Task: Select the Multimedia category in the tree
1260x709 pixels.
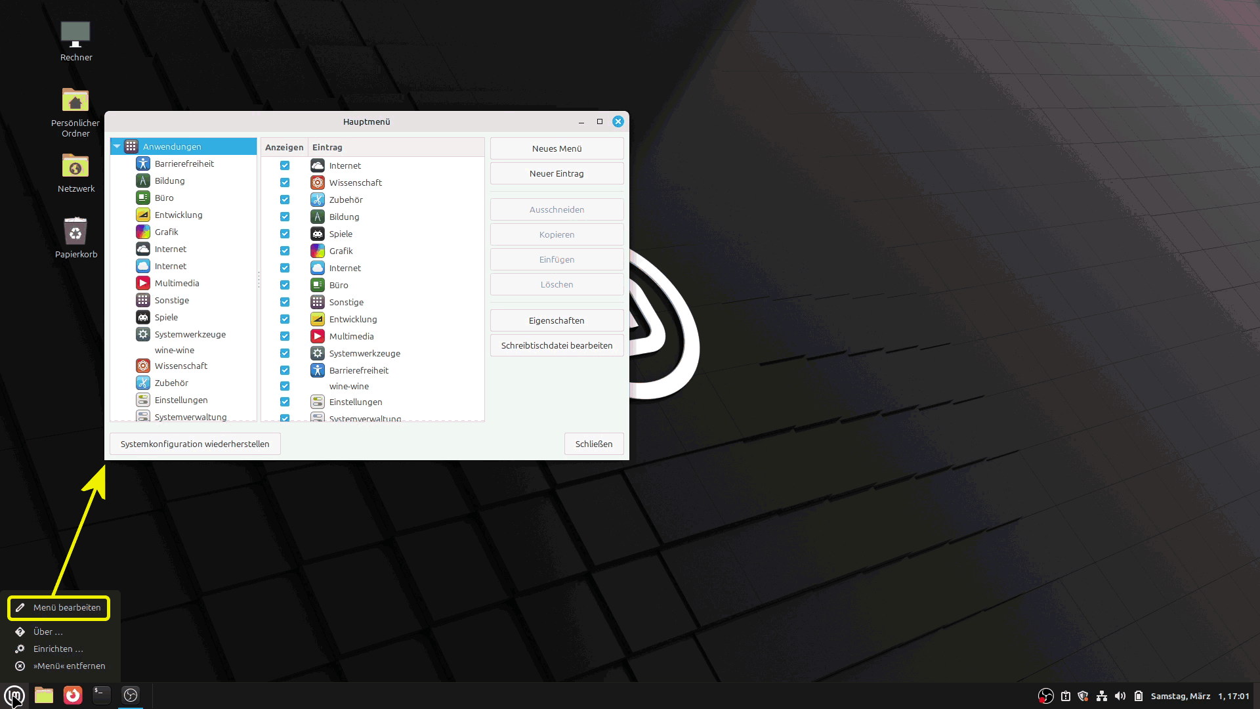Action: (x=177, y=283)
